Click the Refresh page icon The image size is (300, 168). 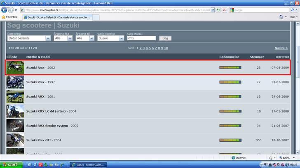coord(218,10)
